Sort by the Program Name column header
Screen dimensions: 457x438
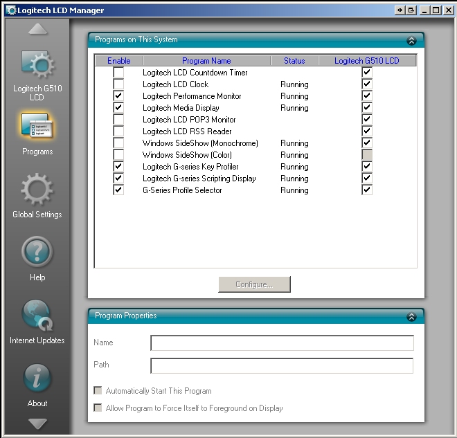pos(206,61)
